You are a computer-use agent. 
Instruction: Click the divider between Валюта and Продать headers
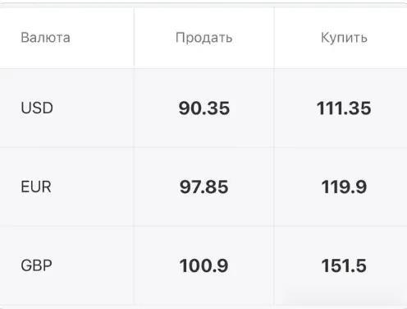point(134,38)
